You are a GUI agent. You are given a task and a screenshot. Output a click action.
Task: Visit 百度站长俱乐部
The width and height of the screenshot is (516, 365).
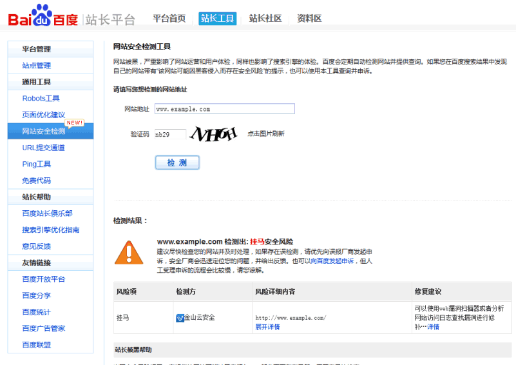pyautogui.click(x=48, y=213)
